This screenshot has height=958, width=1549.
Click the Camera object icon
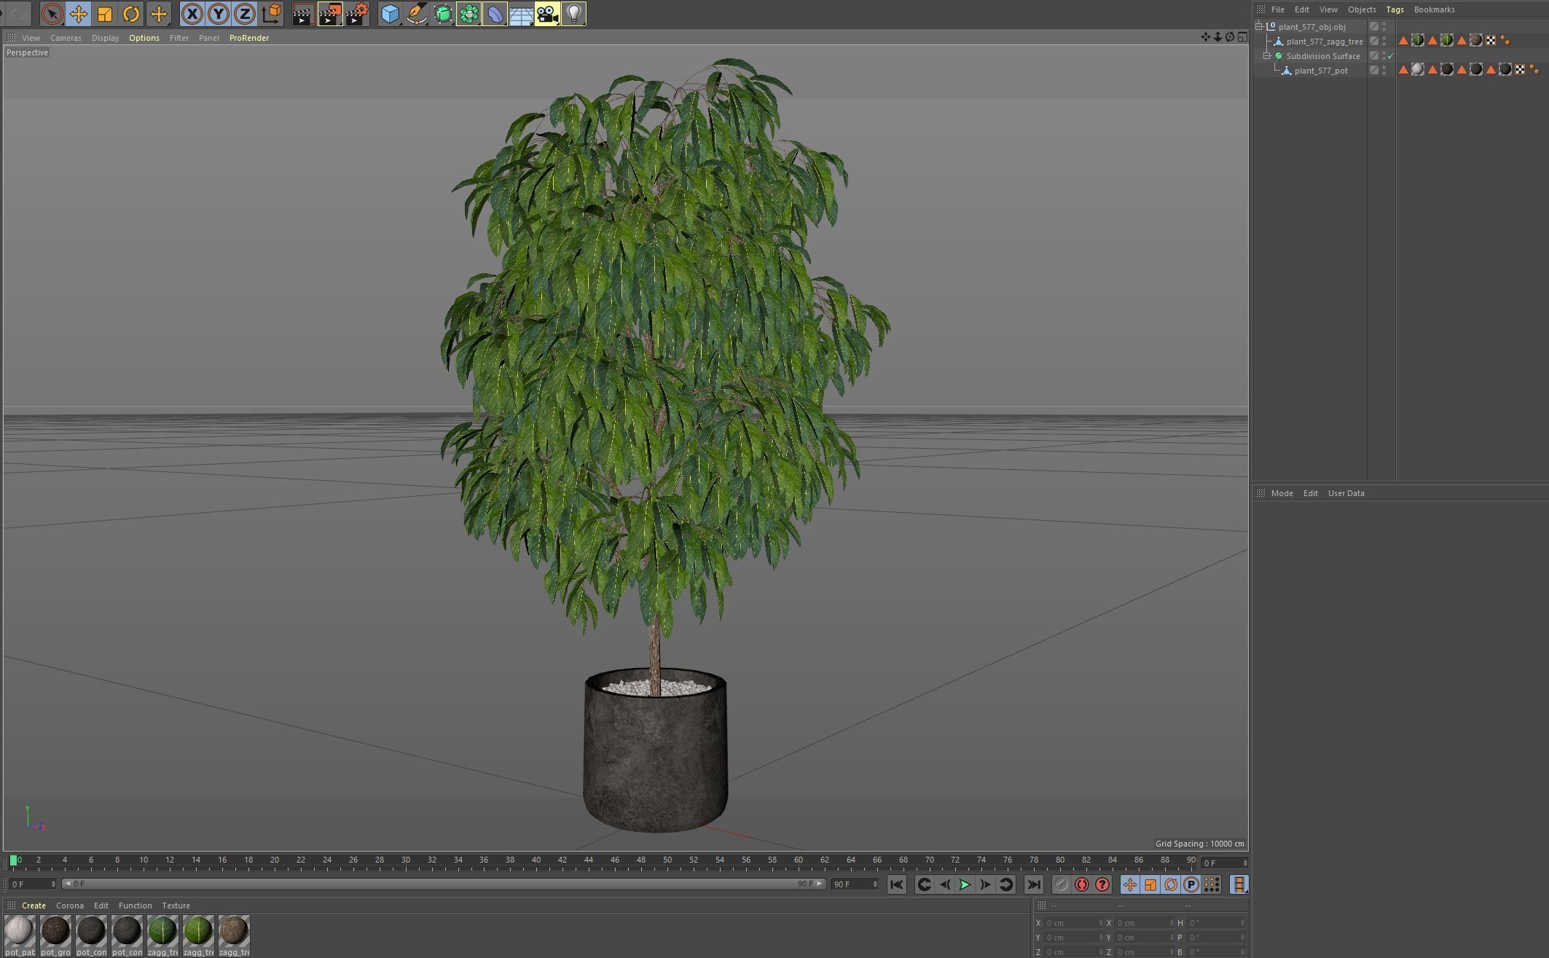point(547,14)
